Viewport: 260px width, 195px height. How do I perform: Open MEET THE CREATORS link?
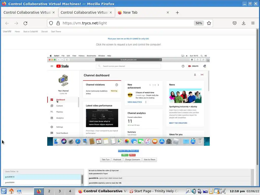178,123
